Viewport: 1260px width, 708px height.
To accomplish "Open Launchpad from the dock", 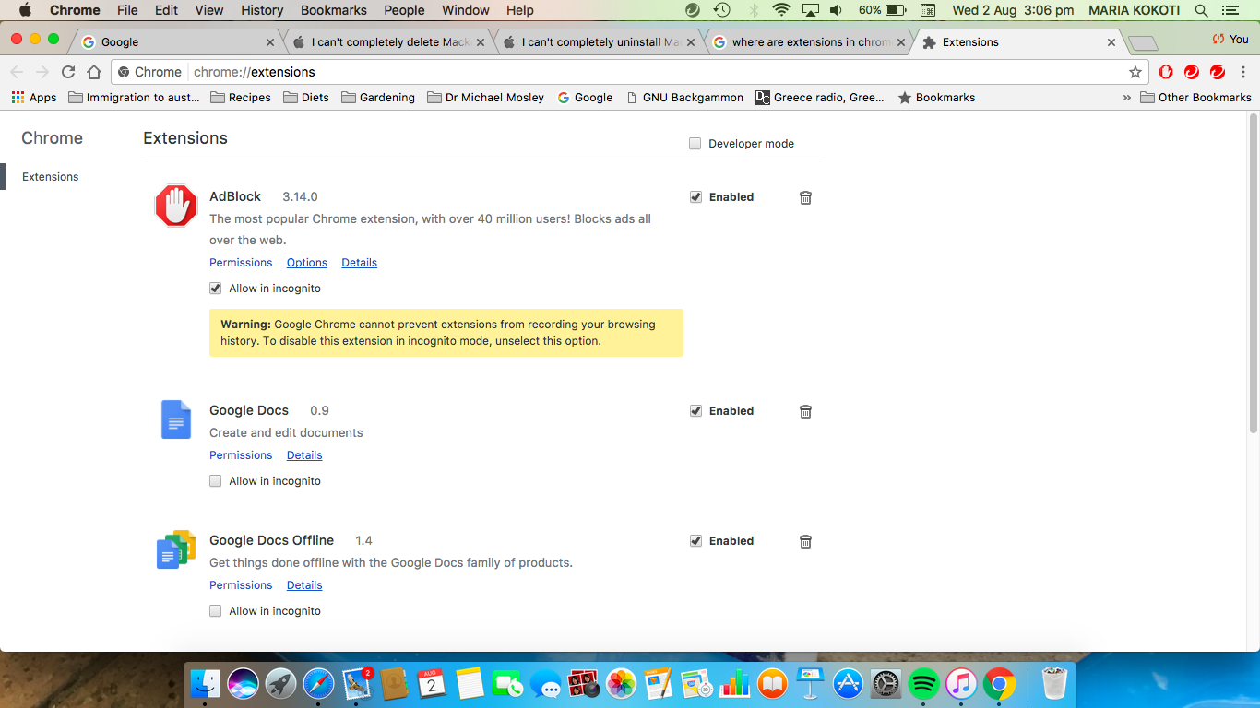I will pos(281,683).
